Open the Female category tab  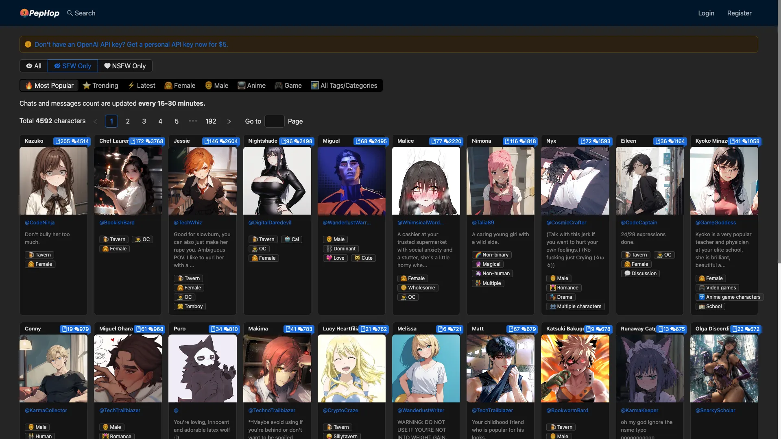[x=180, y=85]
